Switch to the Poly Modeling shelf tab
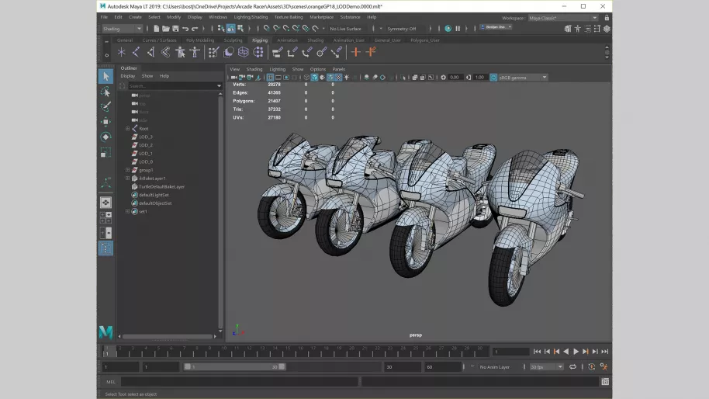Screen dimensions: 709x399 click(200, 40)
